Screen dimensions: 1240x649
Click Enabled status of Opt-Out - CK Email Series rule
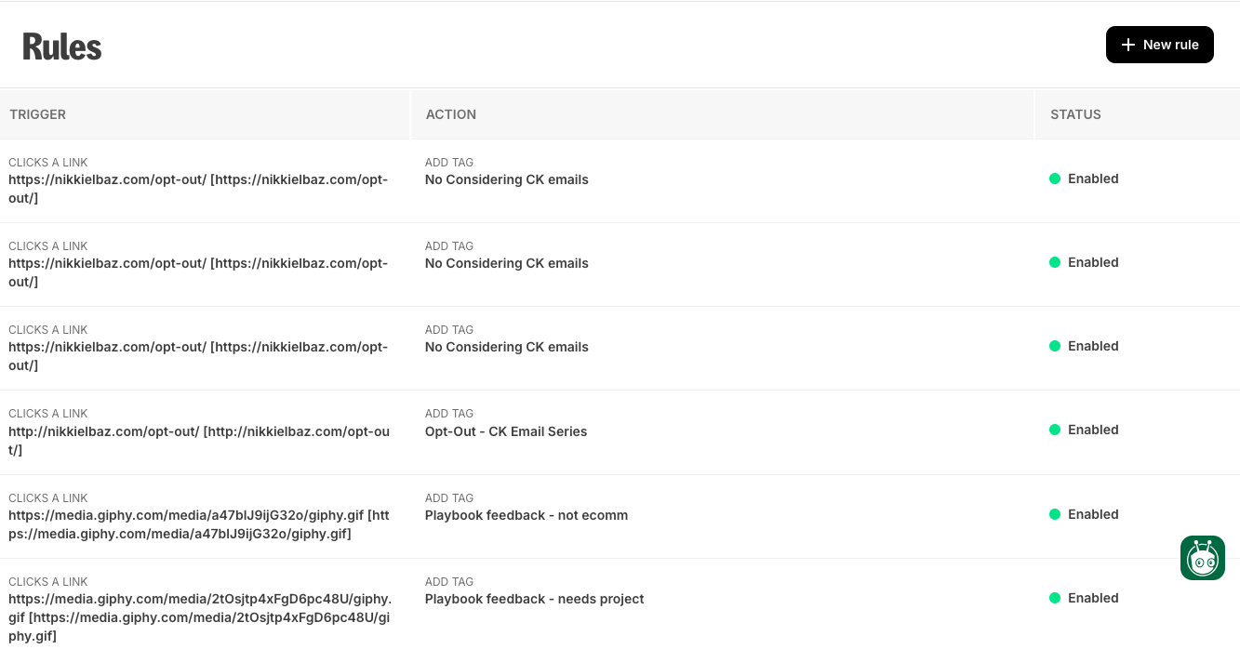(1084, 430)
